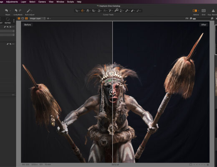
Task: Select the orange Pan hand tool
Action: coord(82,11)
